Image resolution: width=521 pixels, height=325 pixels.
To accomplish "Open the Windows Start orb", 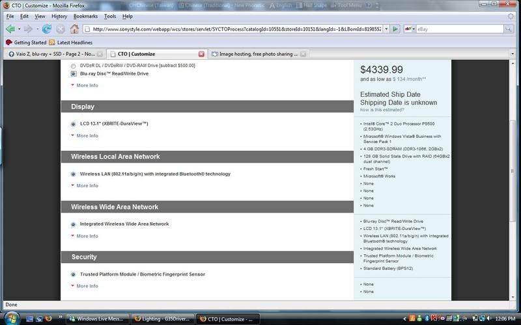I will click(x=12, y=318).
